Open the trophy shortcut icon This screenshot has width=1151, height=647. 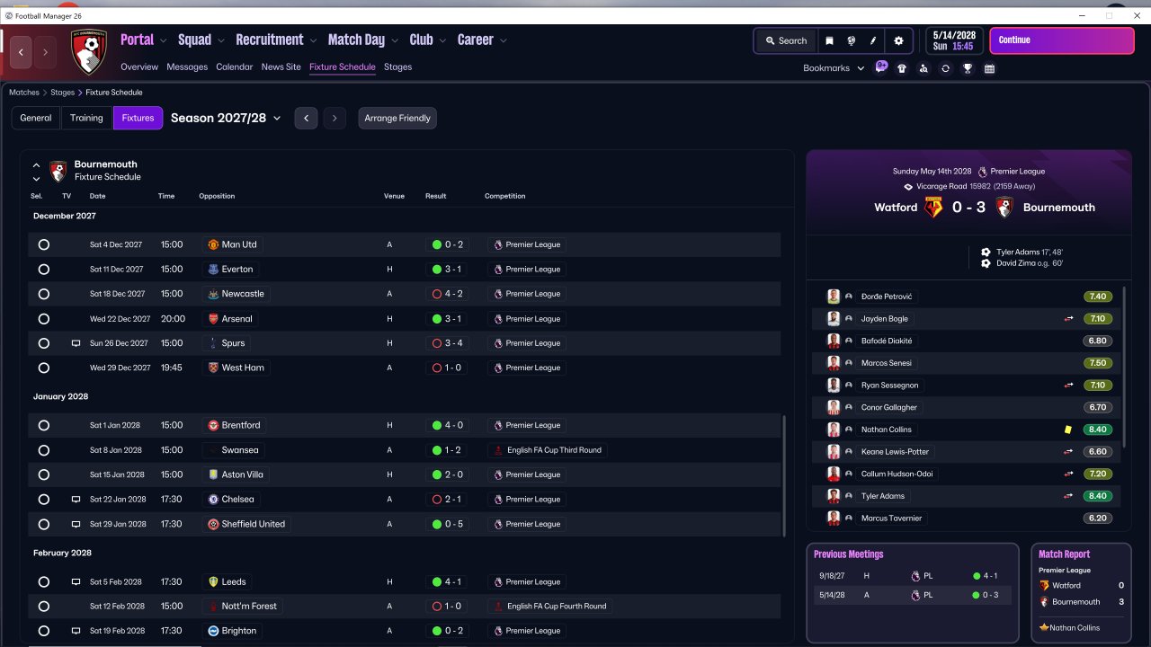(x=968, y=68)
